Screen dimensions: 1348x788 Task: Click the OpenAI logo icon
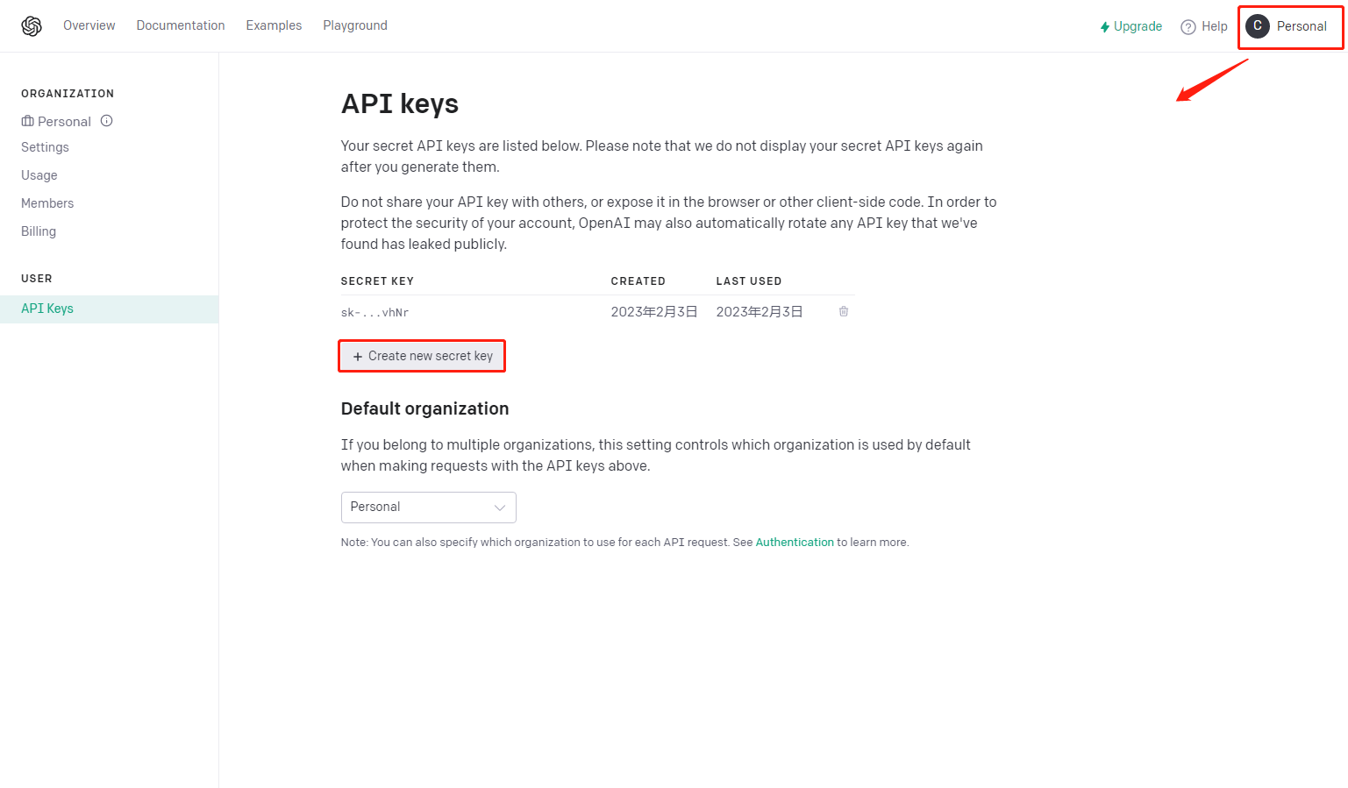(x=32, y=26)
